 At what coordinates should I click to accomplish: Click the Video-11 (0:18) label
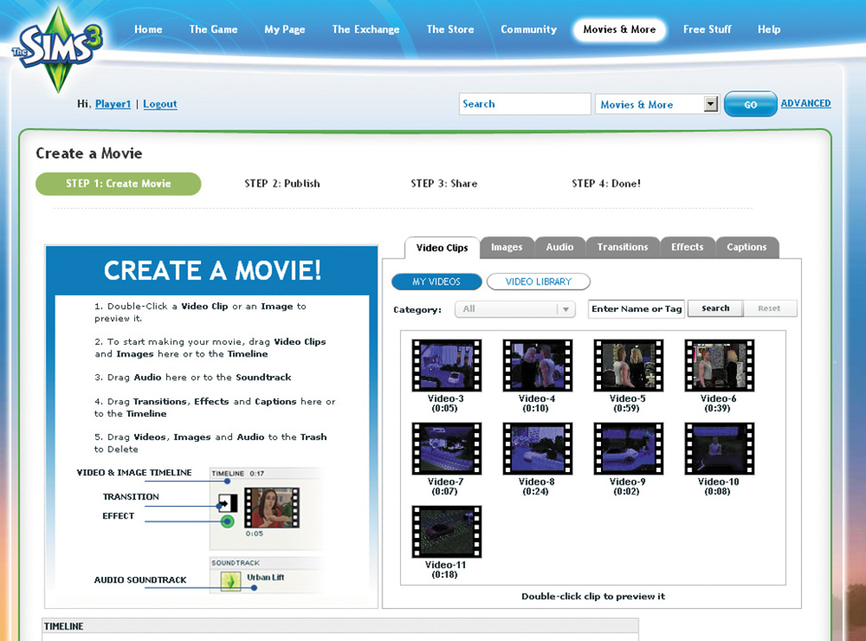(x=445, y=570)
